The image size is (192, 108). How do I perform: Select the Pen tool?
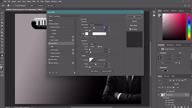pyautogui.click(x=2, y=46)
